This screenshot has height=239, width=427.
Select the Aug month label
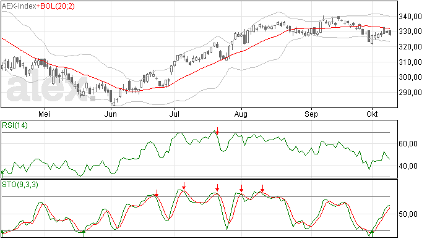pos(241,114)
